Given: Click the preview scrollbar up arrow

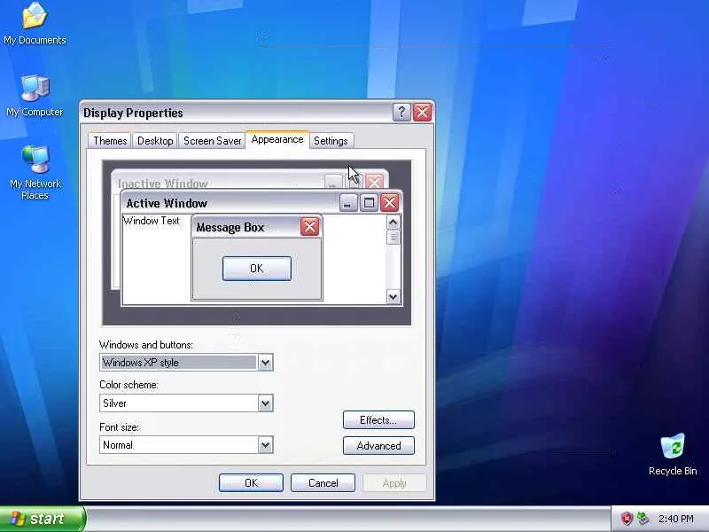Looking at the screenshot, I should point(393,223).
